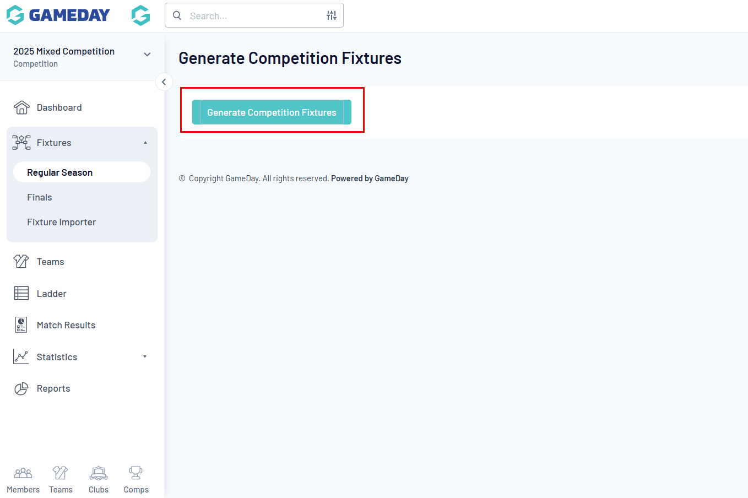
Task: Collapse the sidebar with the chevron button
Action: [164, 82]
